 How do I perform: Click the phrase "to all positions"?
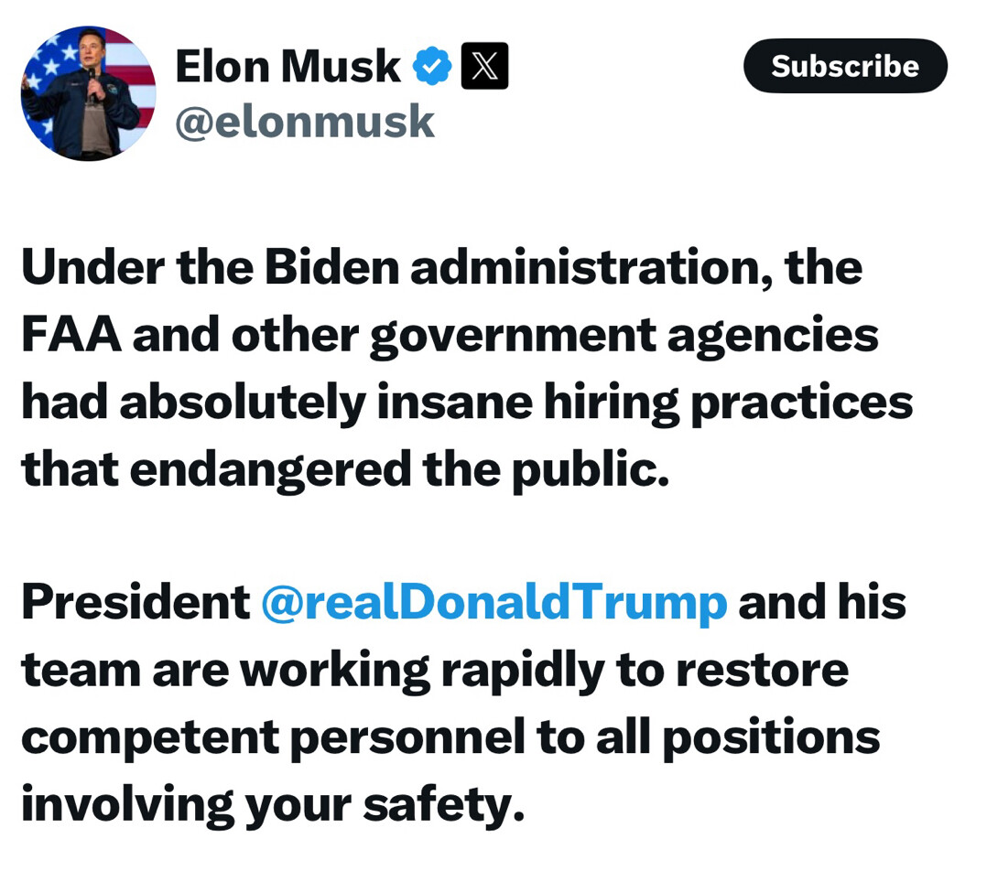[708, 739]
